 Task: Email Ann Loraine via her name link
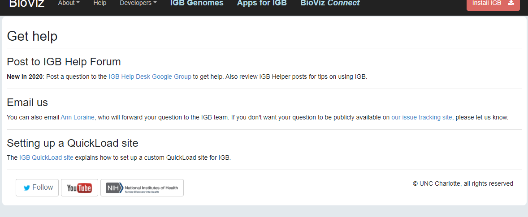[78, 117]
